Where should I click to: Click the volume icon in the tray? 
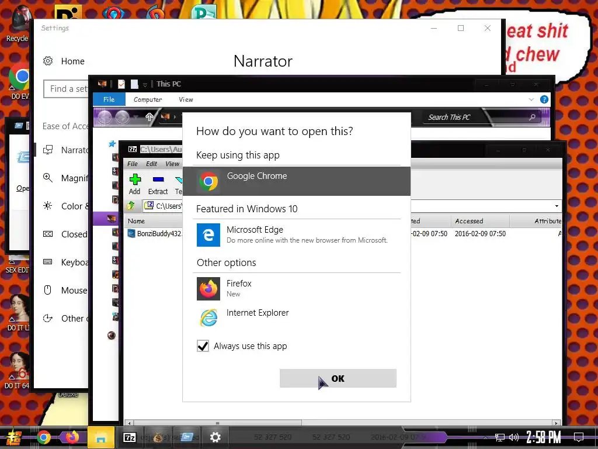click(514, 437)
